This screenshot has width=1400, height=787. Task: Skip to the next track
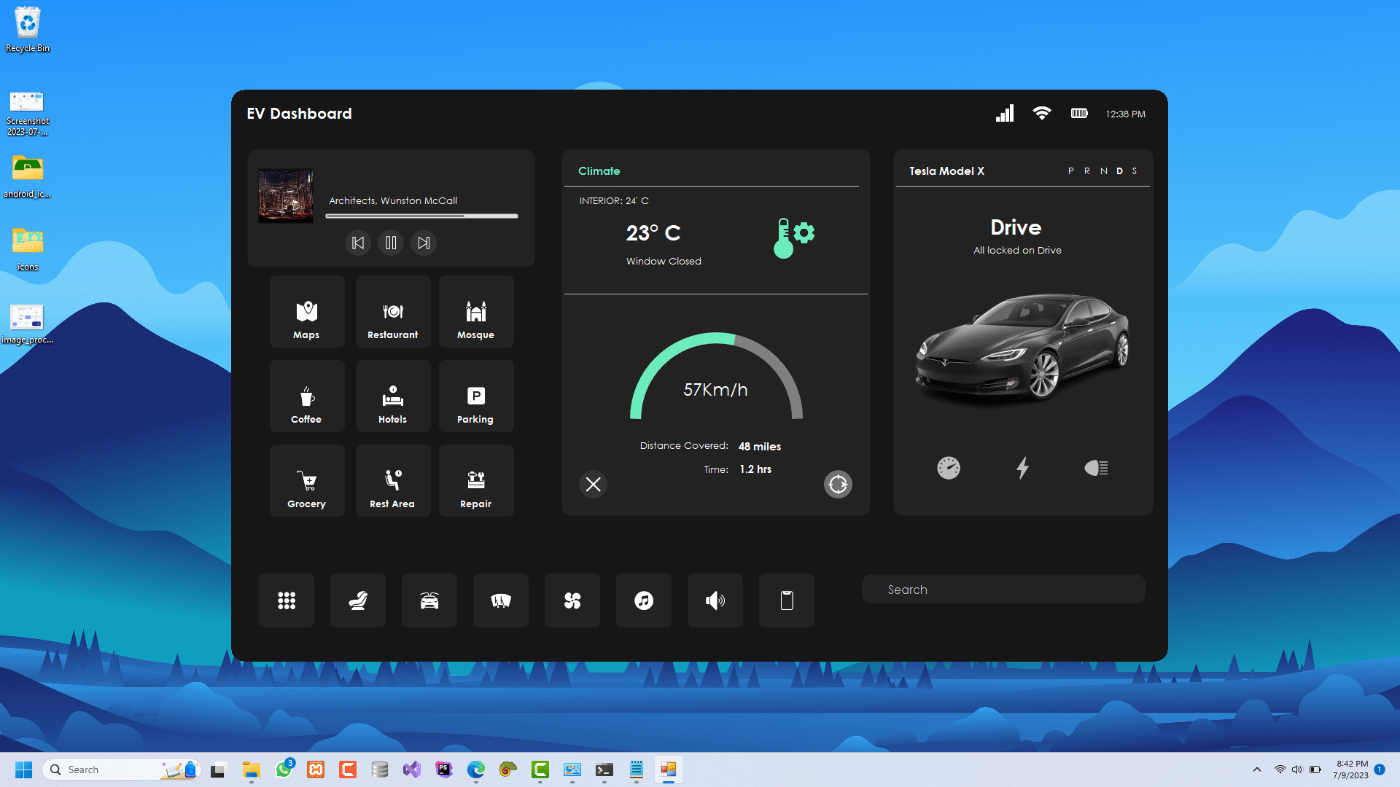(424, 243)
